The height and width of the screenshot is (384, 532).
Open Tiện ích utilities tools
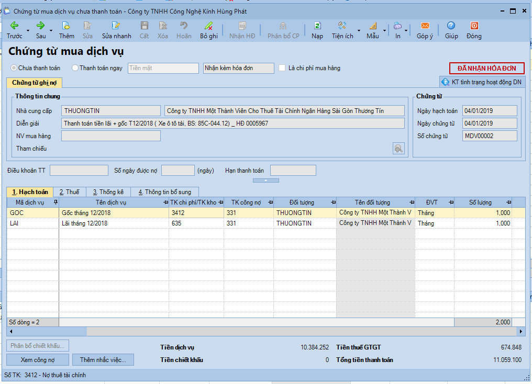[342, 26]
